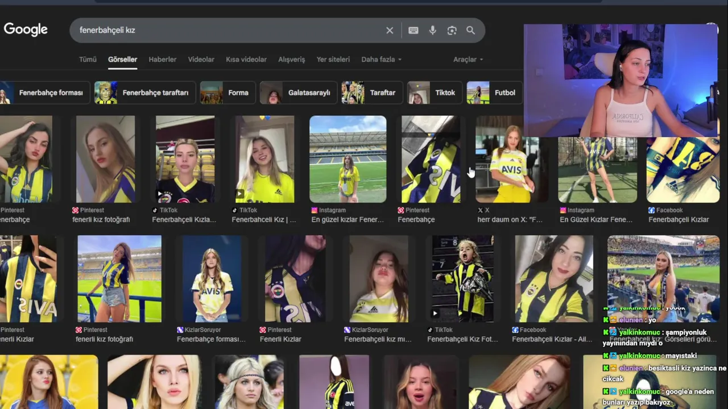Click the 'Fenerbahçe forması...' result title
728x409 pixels.
click(x=211, y=339)
